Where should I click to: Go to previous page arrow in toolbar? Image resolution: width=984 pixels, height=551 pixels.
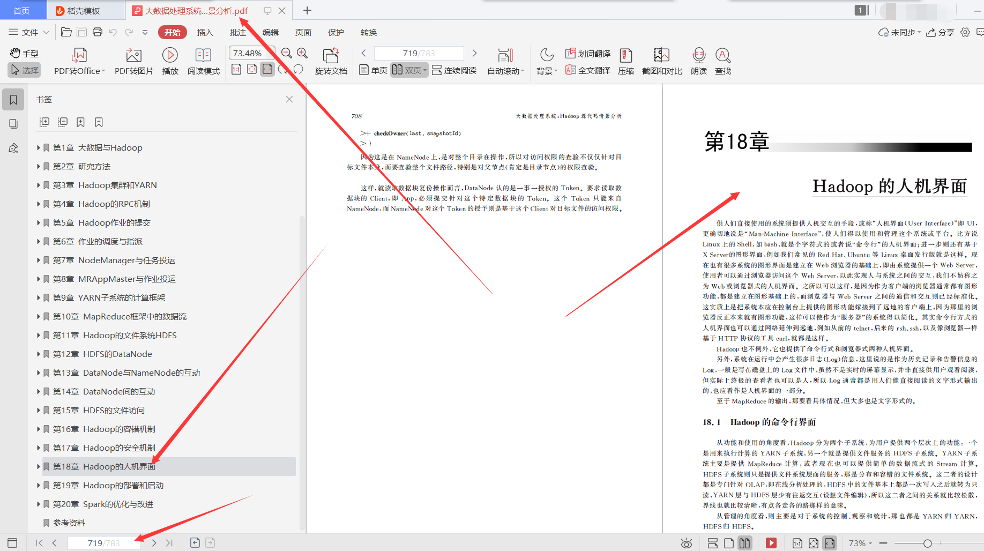pos(364,53)
